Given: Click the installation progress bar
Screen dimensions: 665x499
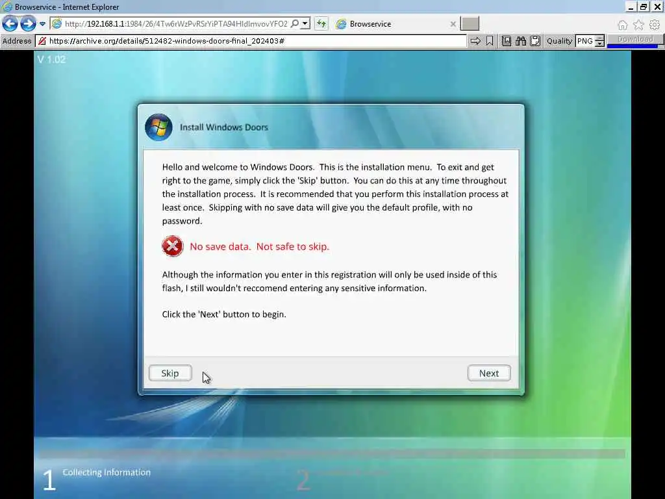Looking at the screenshot, I should pyautogui.click(x=332, y=453).
